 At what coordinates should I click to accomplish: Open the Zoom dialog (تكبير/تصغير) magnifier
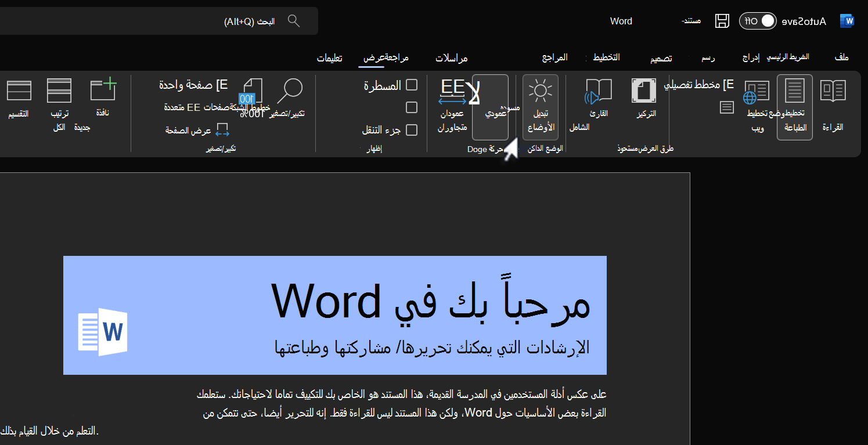pos(289,99)
